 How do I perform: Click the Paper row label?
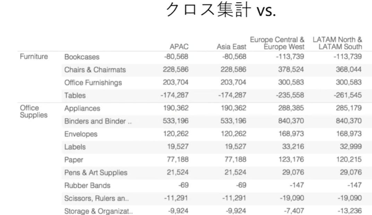coord(74,160)
